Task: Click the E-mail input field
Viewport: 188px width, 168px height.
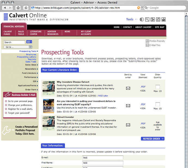Action: (x=103, y=158)
